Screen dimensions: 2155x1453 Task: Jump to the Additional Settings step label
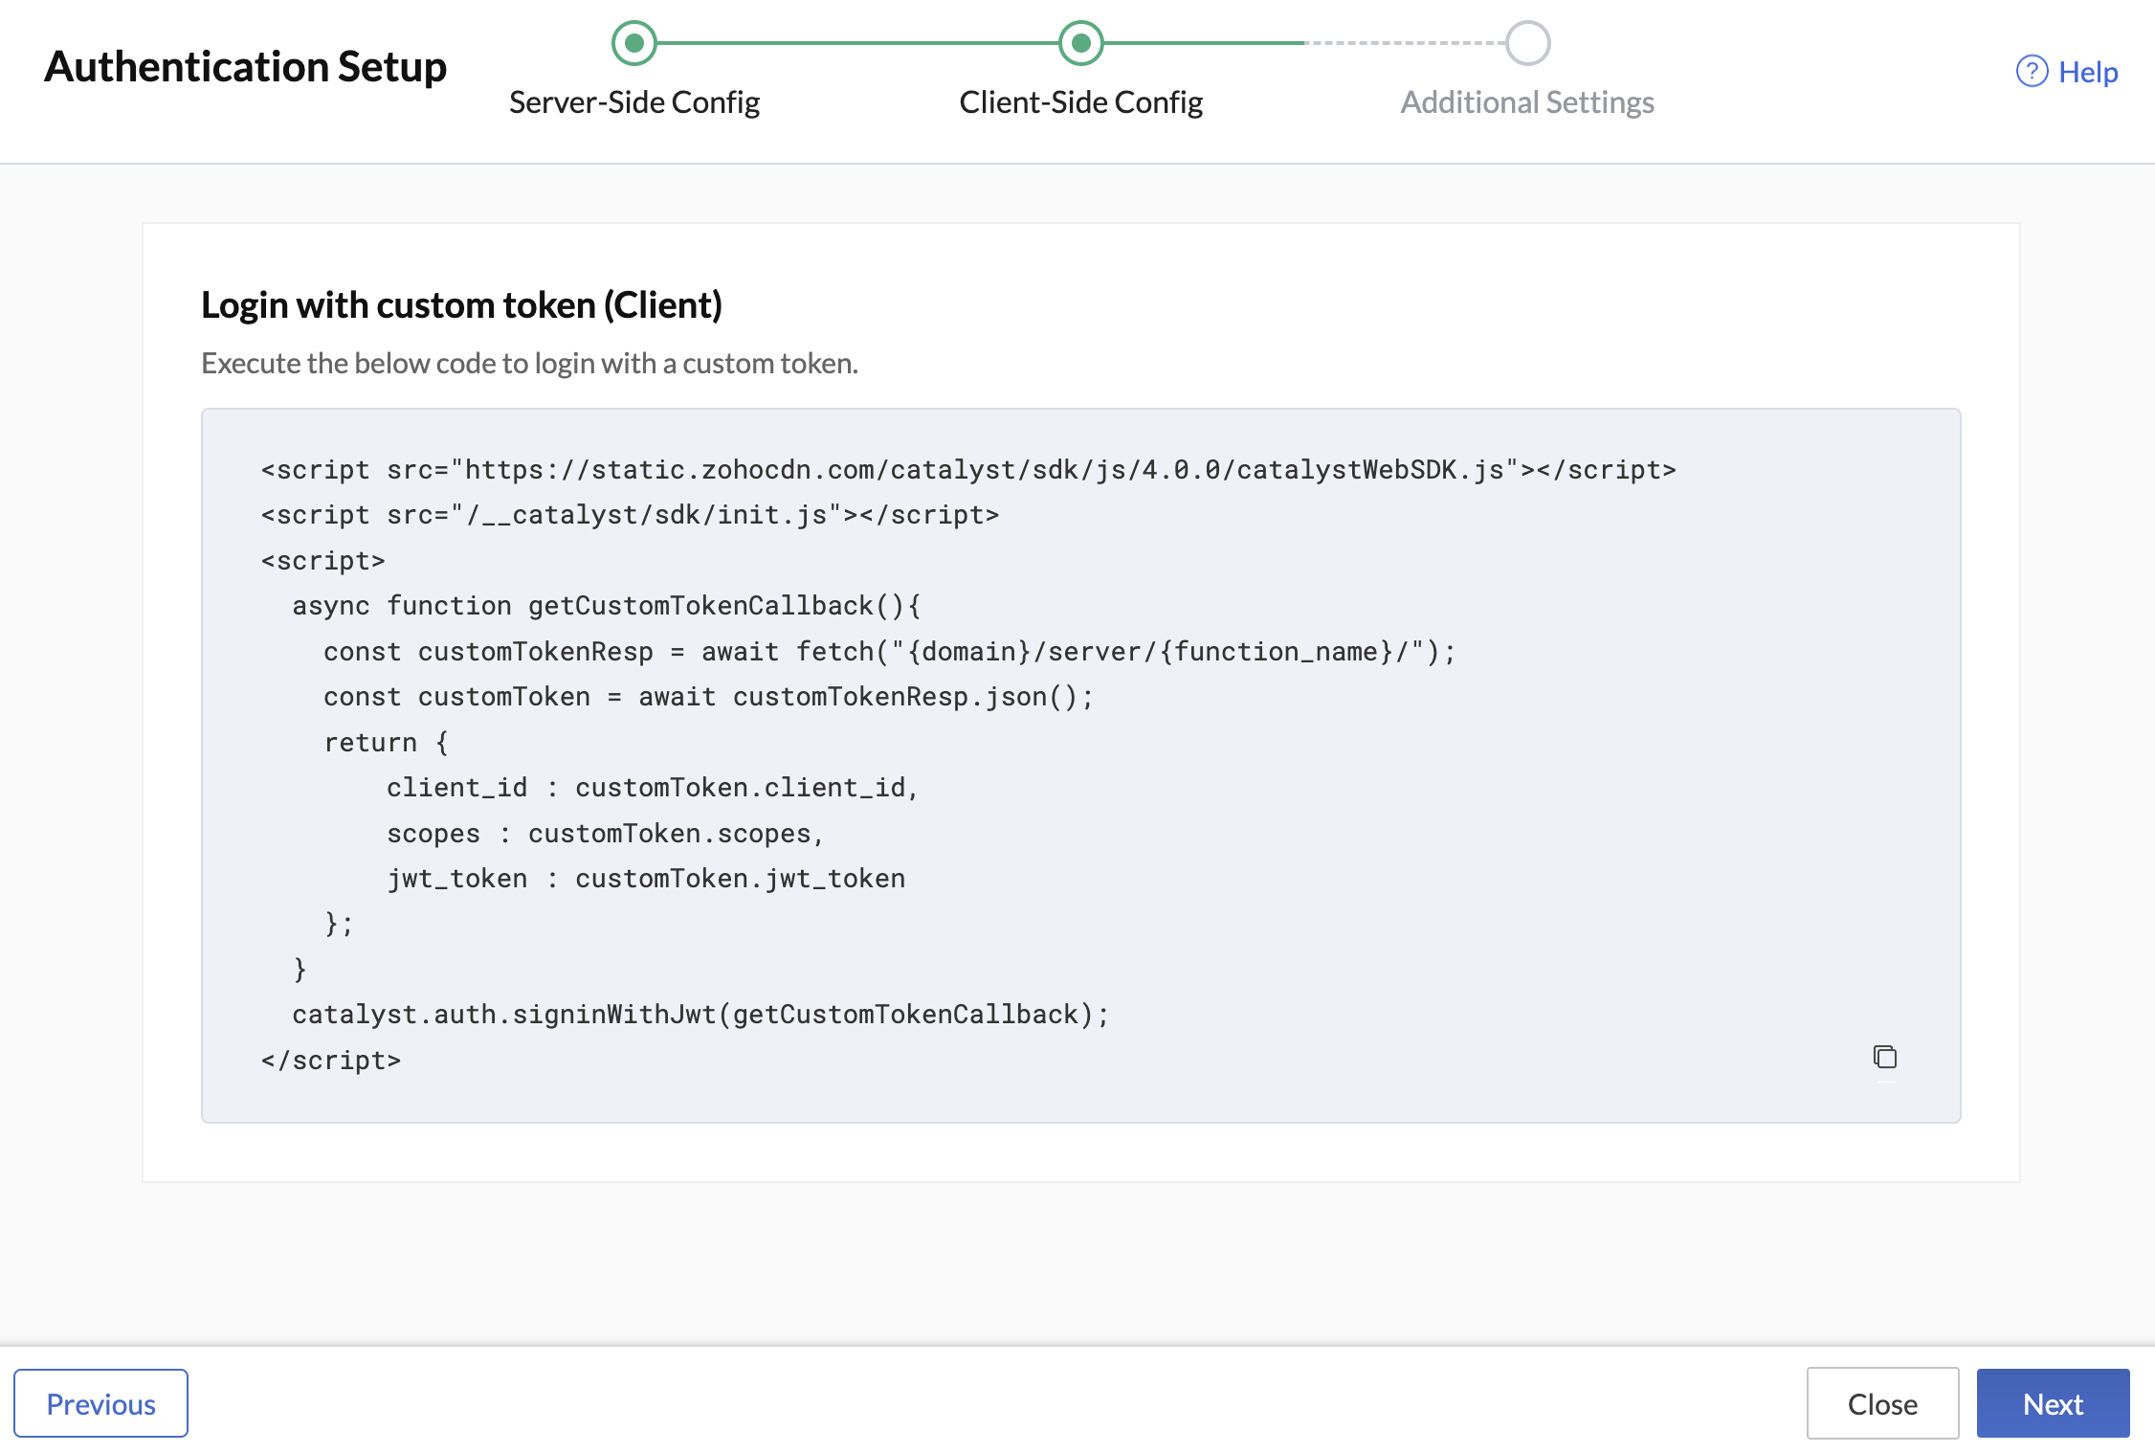coord(1527,101)
